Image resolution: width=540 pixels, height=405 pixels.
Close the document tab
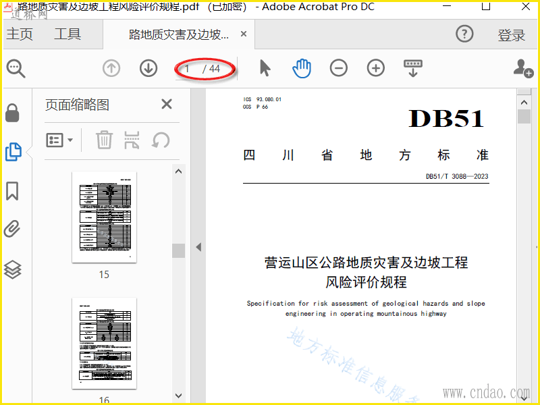click(244, 34)
